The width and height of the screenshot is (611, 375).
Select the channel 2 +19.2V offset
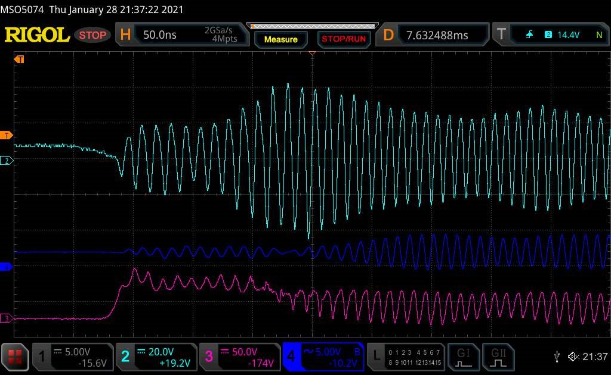[x=175, y=363]
